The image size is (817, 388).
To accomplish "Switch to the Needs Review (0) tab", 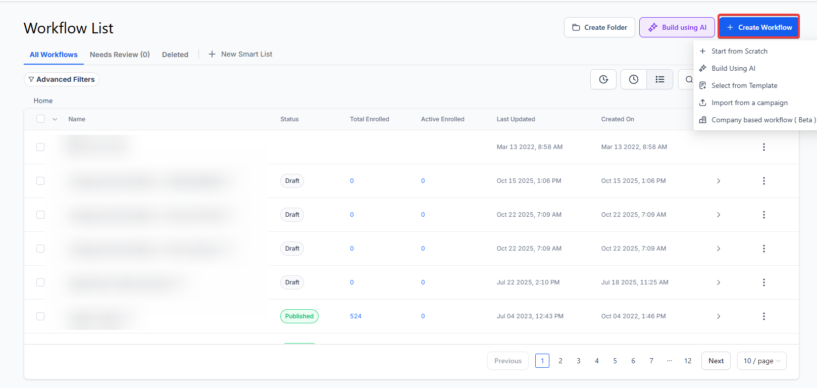I will 120,55.
